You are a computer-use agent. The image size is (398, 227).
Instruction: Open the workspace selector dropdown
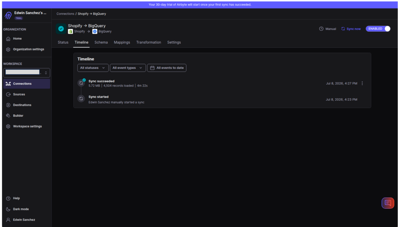[27, 73]
